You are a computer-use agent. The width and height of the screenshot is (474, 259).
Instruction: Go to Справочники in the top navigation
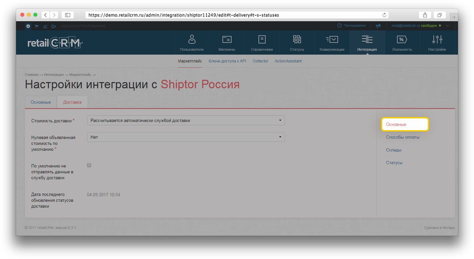click(x=262, y=43)
